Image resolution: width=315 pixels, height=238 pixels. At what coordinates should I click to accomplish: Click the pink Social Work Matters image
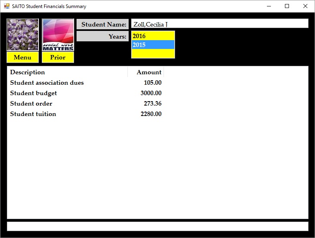58,35
